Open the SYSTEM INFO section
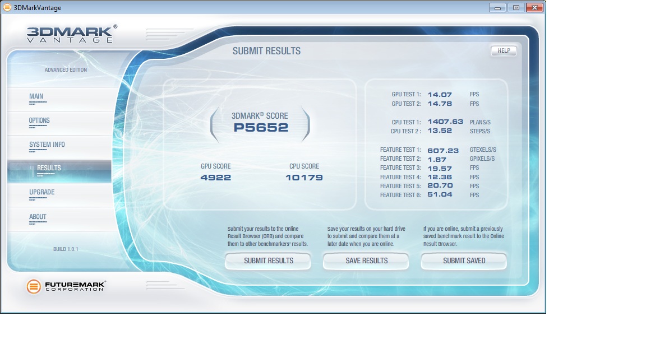Screen dimensions: 646x363 59,147
